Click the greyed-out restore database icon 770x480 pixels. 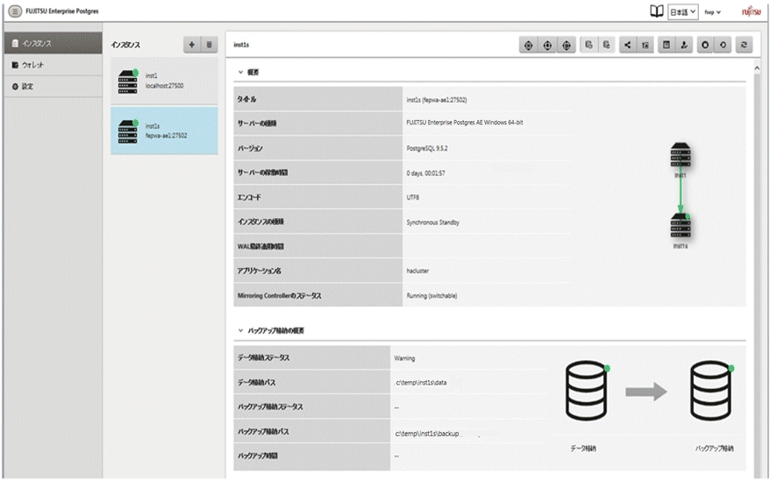coord(607,45)
